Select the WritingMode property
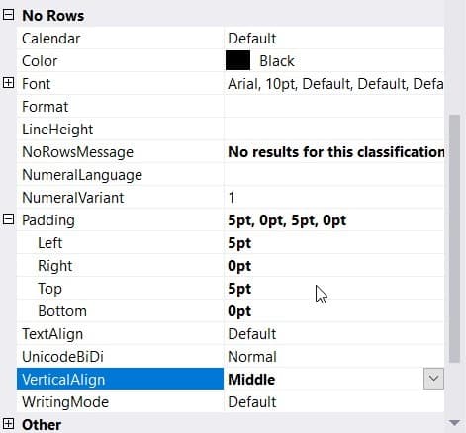Screen dimensions: 466x433 click(x=65, y=402)
